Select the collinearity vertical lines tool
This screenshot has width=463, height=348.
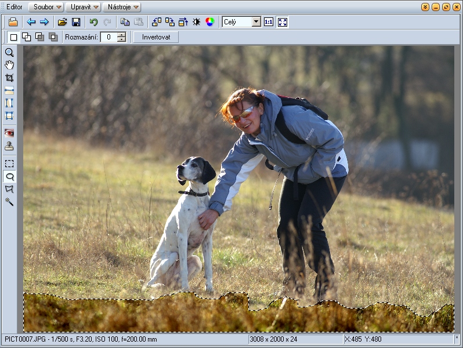9,103
